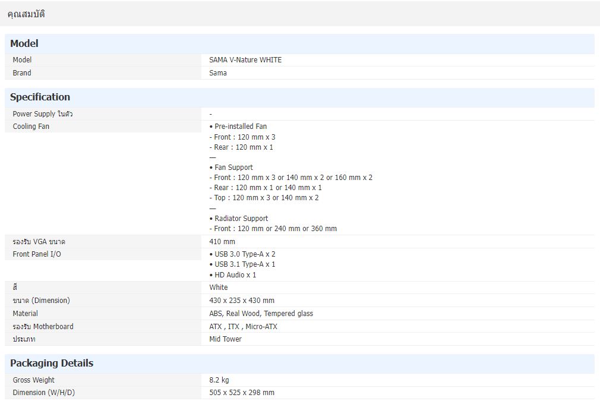600x401 pixels.
Task: Select the HD Audio x 1 entry
Action: (x=235, y=275)
